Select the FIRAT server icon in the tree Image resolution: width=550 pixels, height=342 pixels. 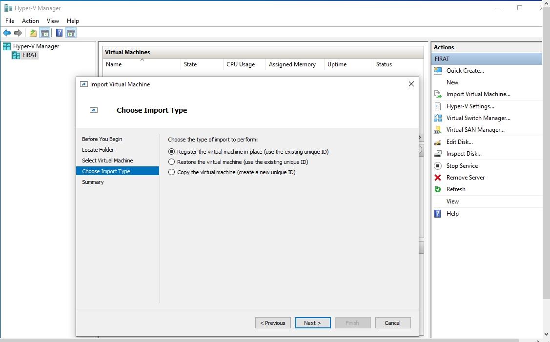click(x=16, y=55)
